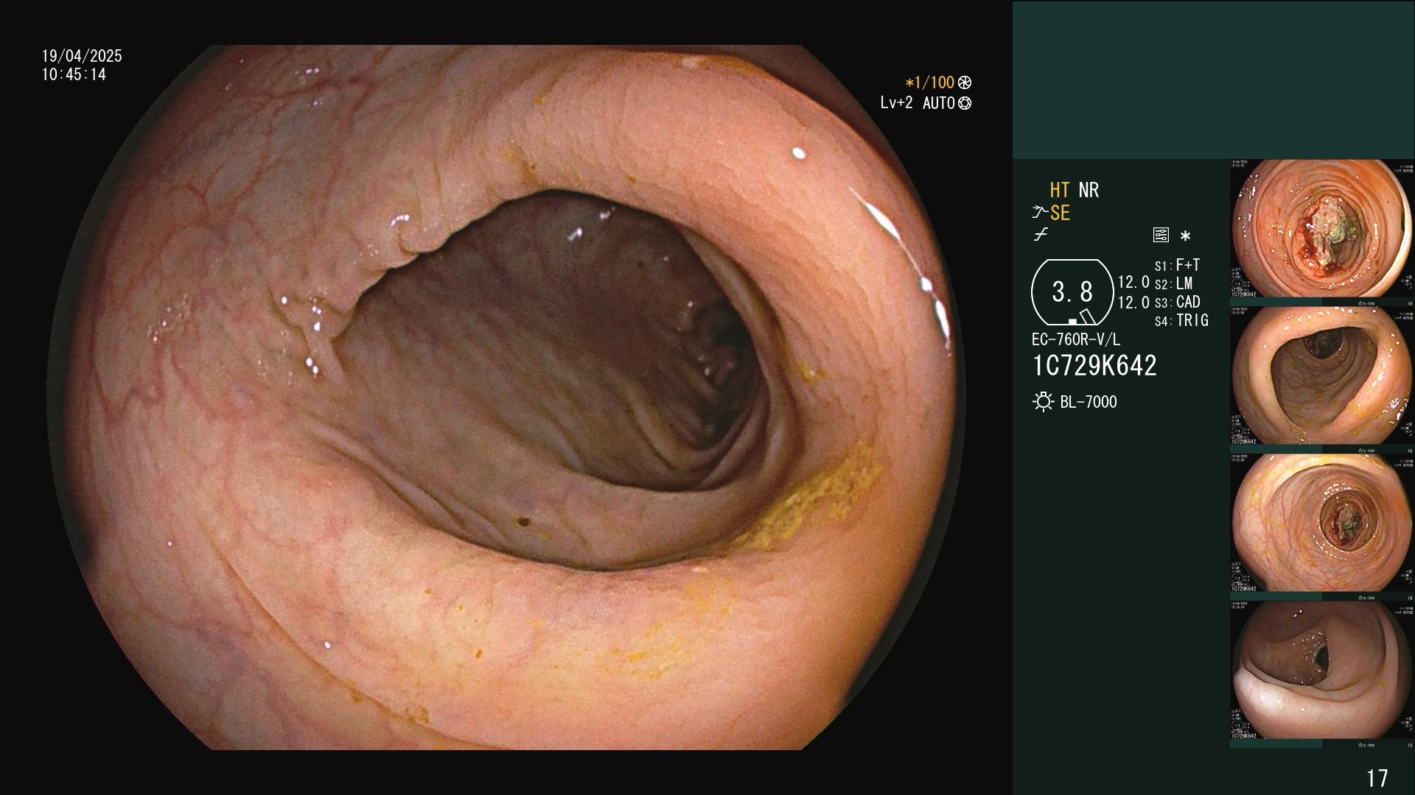Click the lower 12.0 value
This screenshot has width=1415, height=795.
point(1133,303)
